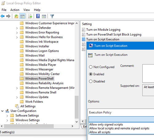
Task: Expand the Windows Remote Management node
Action: pos(17,88)
